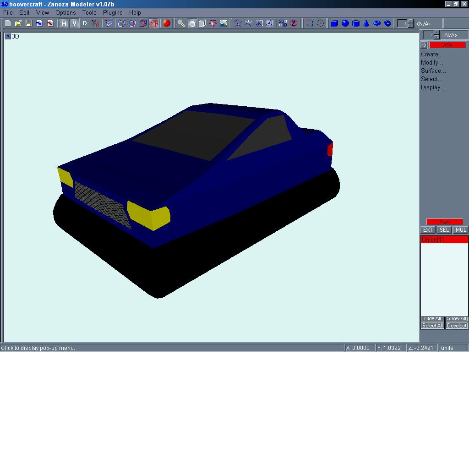Click the 2D/3D view switch icon

[283, 23]
